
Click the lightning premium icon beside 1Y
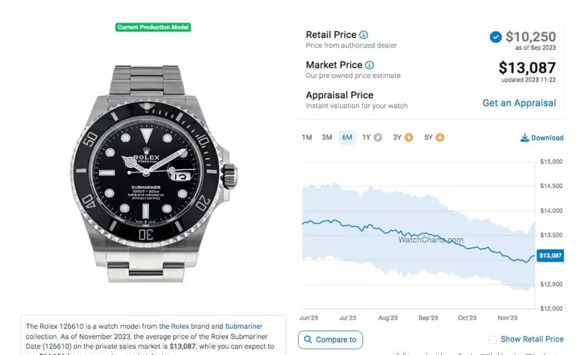coord(378,138)
